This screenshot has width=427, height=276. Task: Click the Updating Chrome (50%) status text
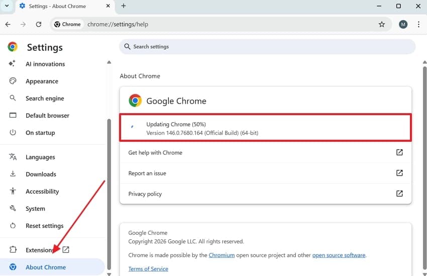pos(176,124)
